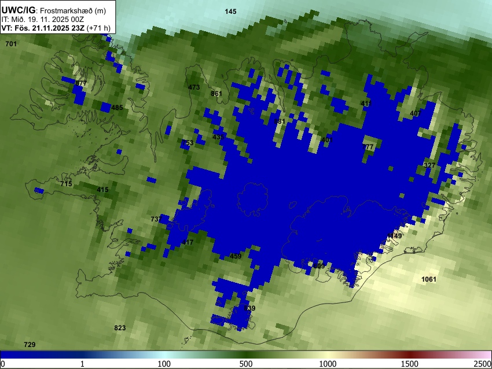492x369 pixels.
Task: Click the legend tick label 1
Action: coord(82,364)
